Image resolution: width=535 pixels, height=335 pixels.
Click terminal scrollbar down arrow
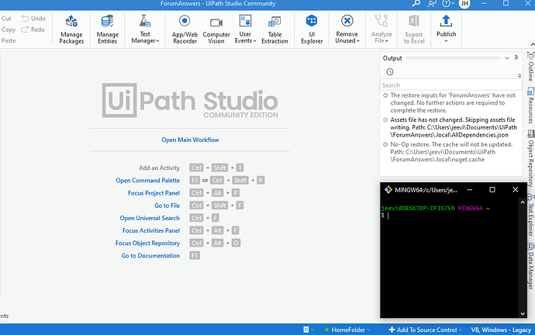point(523,314)
